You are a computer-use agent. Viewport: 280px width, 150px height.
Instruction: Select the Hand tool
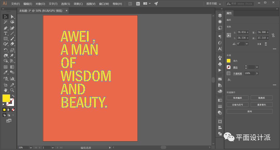5,90
